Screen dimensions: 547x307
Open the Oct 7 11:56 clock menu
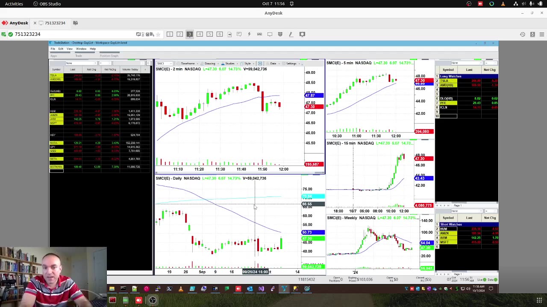[273, 4]
